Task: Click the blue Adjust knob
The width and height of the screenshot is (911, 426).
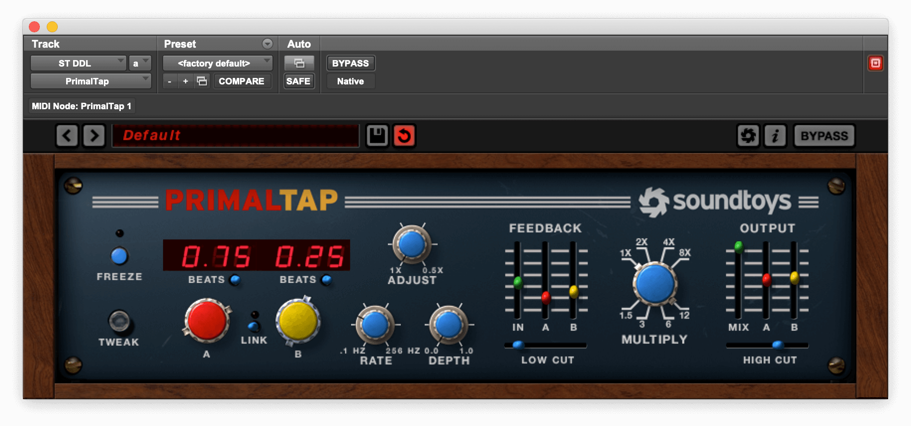Action: pyautogui.click(x=412, y=244)
